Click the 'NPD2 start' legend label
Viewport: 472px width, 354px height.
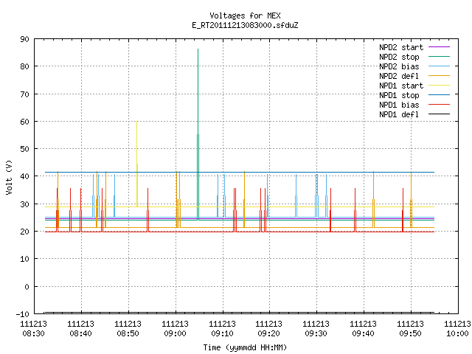401,47
